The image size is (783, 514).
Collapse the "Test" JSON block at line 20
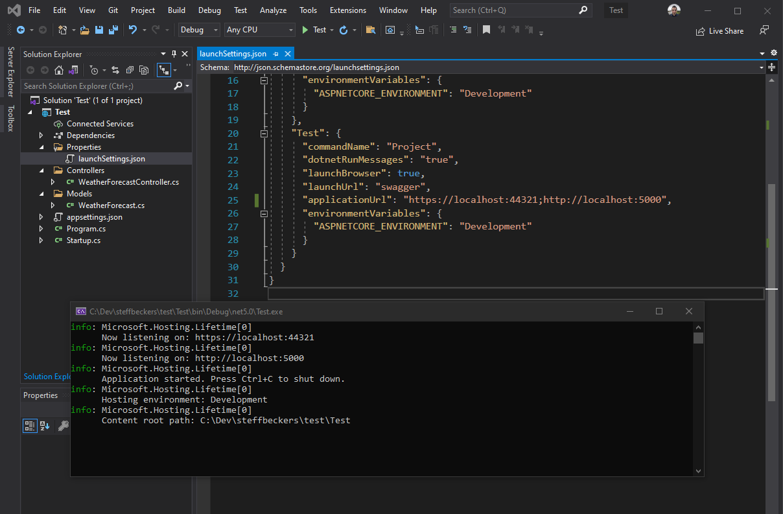[264, 133]
